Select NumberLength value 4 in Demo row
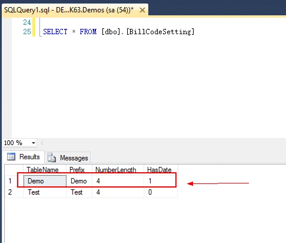This screenshot has height=243, width=286. (x=118, y=181)
